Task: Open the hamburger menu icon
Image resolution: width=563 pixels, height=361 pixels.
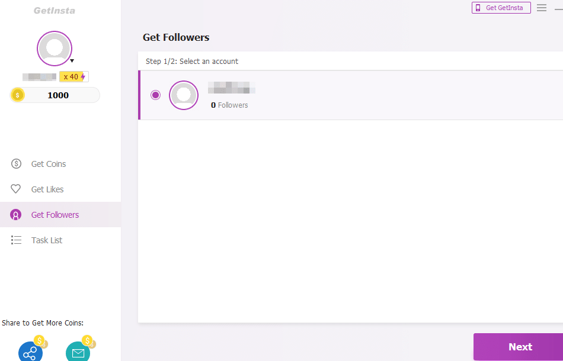Action: (542, 8)
